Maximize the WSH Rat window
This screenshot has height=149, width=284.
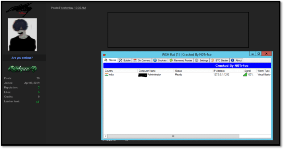coord(259,54)
